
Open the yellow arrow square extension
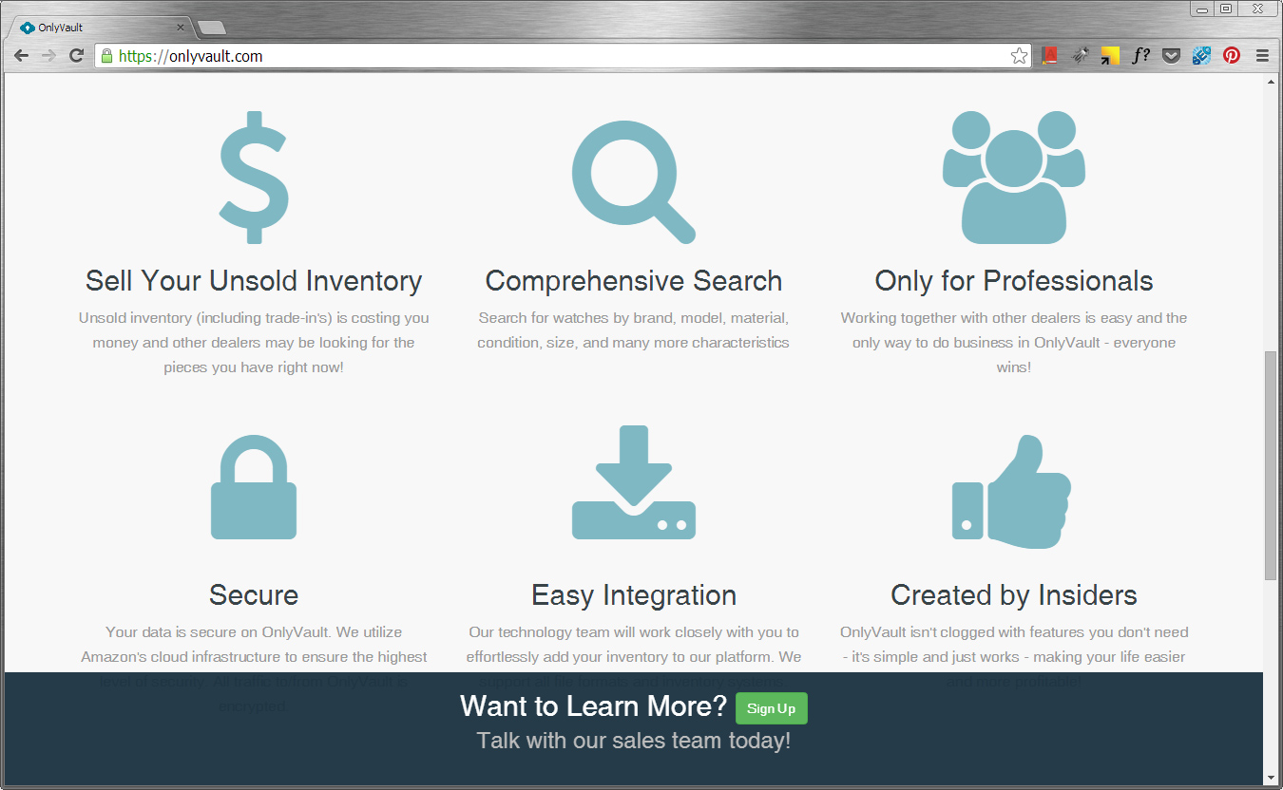point(1110,56)
